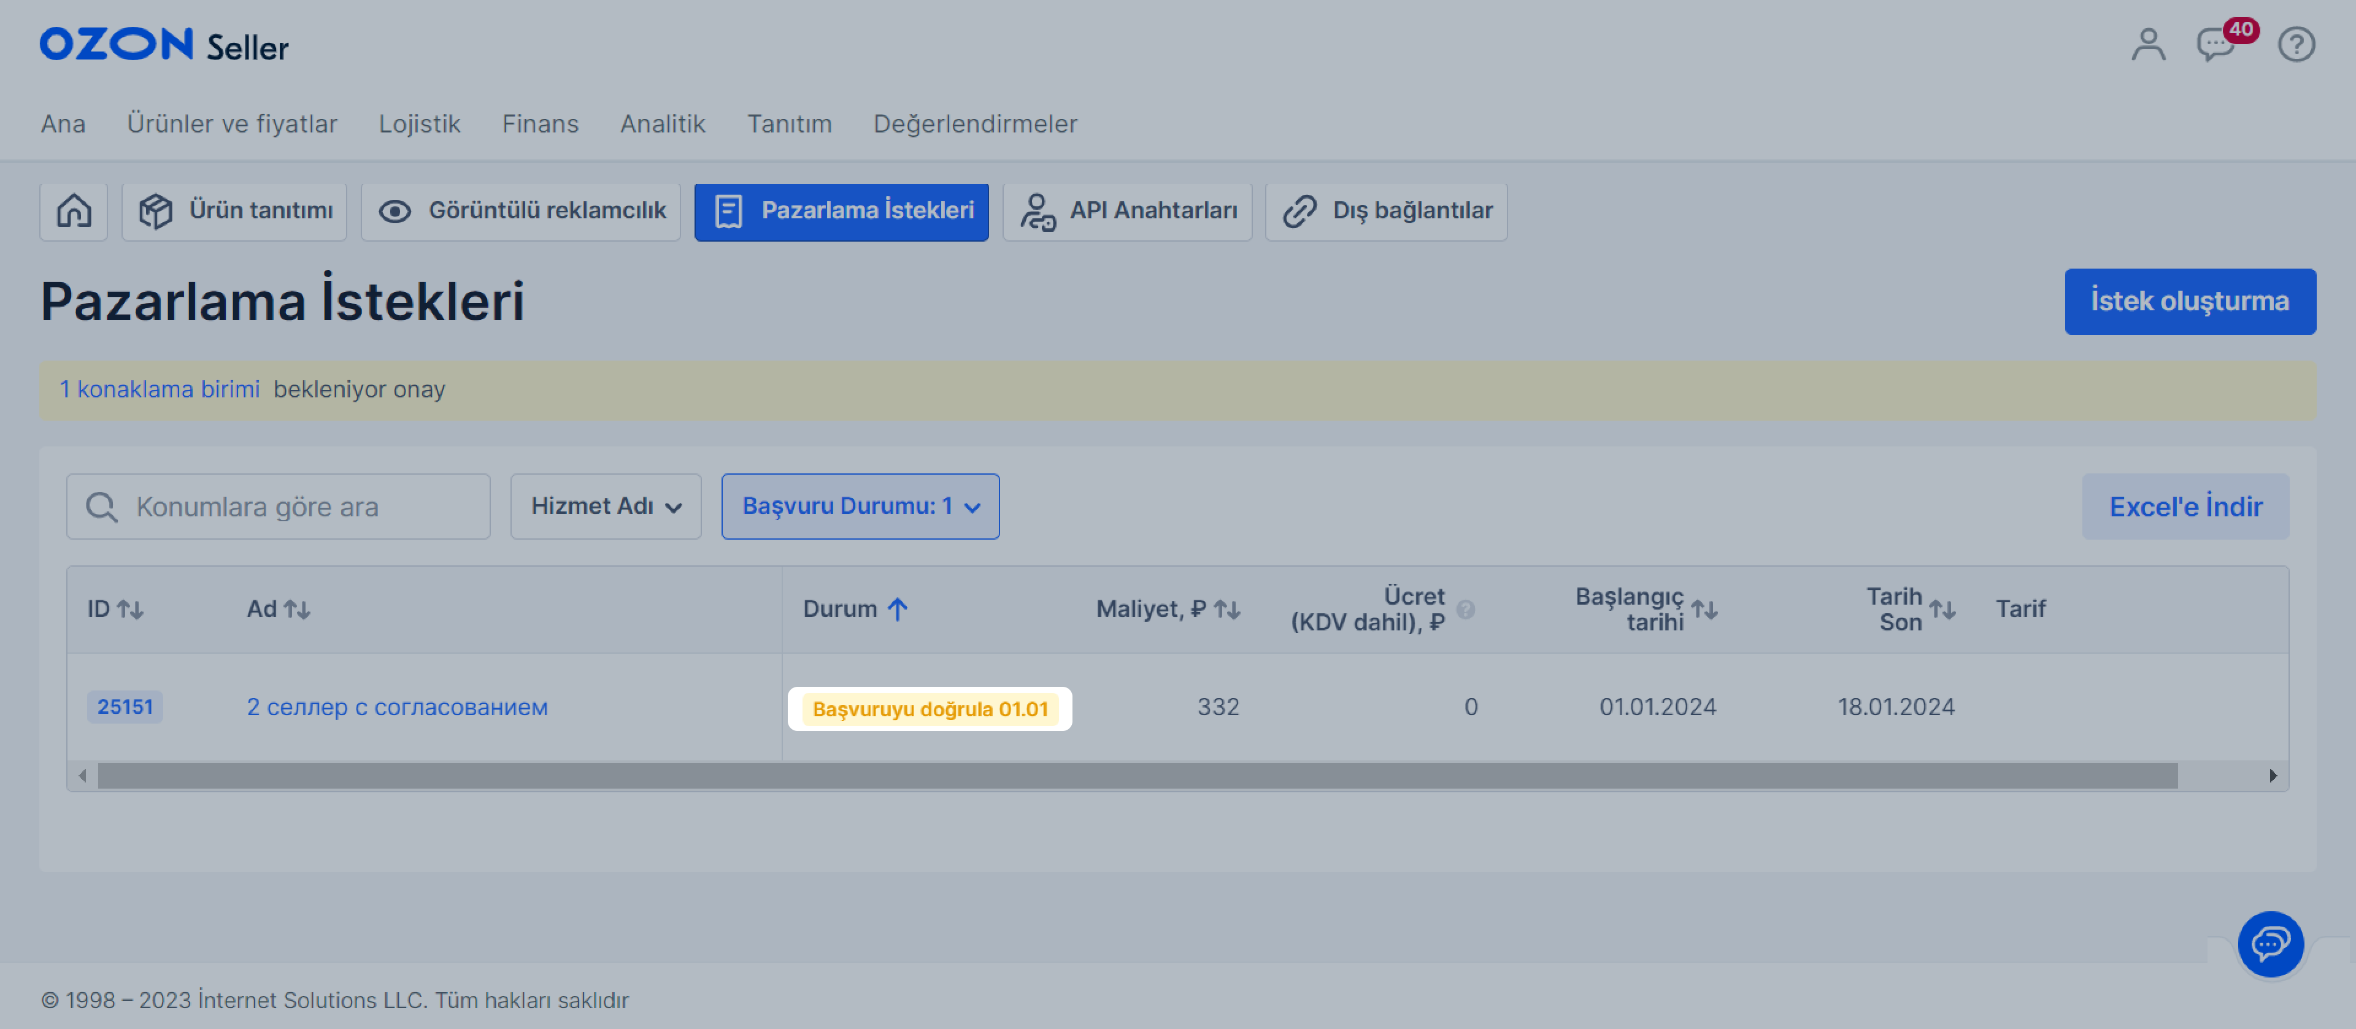Open Görüntülü reklamcılık tab
The width and height of the screenshot is (2356, 1029).
pos(520,211)
